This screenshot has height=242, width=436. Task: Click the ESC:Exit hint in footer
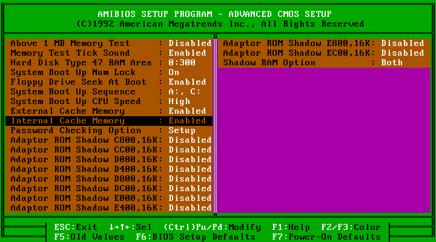(x=76, y=227)
